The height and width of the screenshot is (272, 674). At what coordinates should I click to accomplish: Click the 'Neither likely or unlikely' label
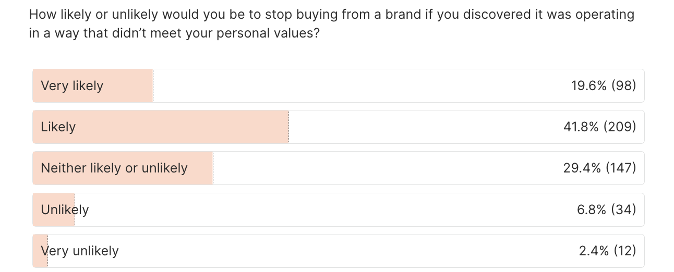click(114, 168)
